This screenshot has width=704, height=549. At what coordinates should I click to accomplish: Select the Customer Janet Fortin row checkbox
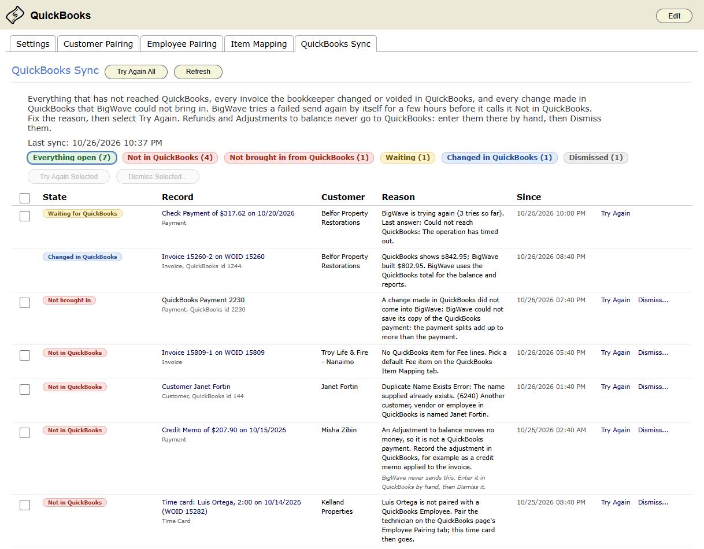pos(25,390)
